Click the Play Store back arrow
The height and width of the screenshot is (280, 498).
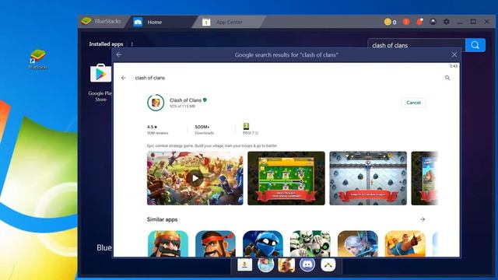pos(123,78)
